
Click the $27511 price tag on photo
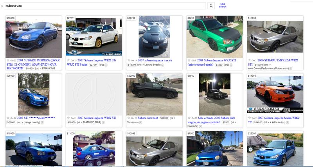[71, 18]
